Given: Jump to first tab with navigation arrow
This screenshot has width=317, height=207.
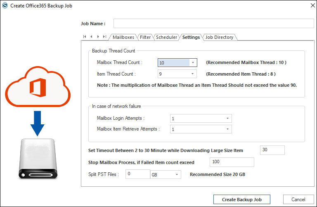Looking at the screenshot, I should 85,37.
